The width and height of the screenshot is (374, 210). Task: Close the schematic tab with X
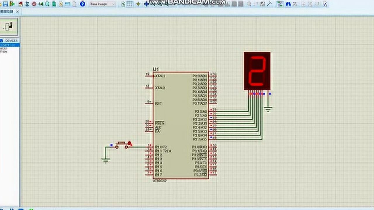click(17, 12)
